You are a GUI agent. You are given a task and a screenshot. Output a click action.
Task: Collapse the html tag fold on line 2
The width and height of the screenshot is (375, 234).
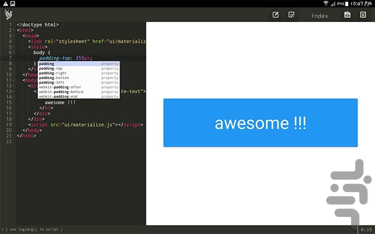(x=14, y=30)
